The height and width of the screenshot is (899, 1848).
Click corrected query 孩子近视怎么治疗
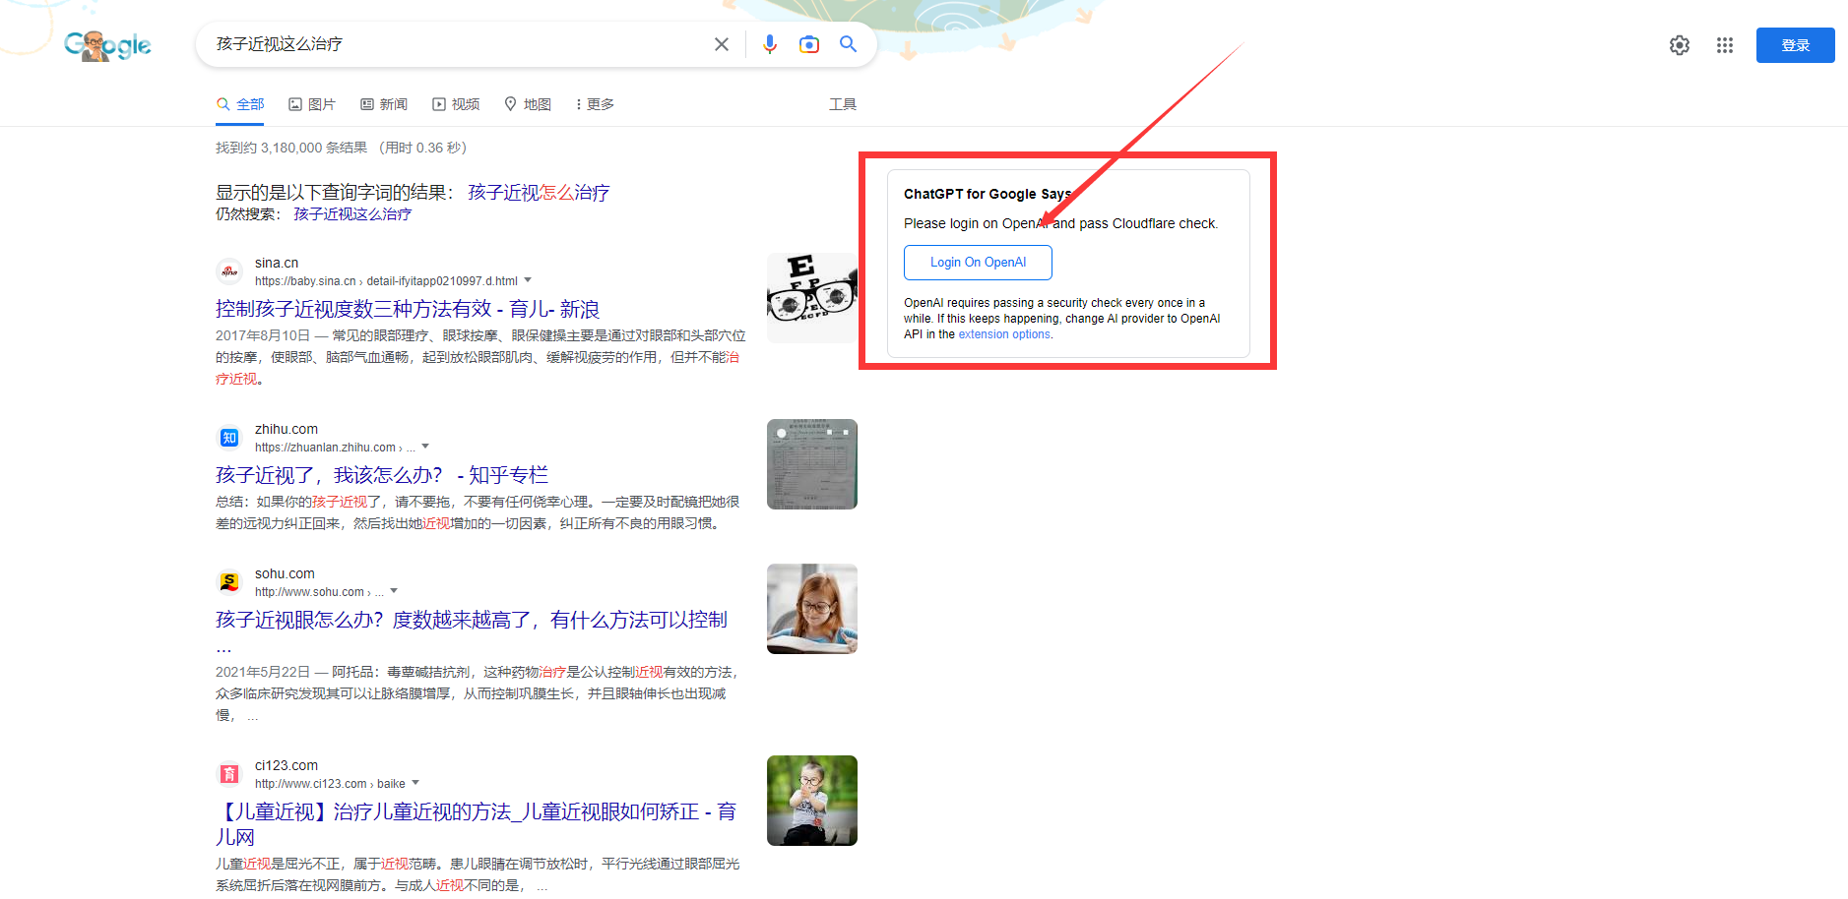(x=539, y=193)
